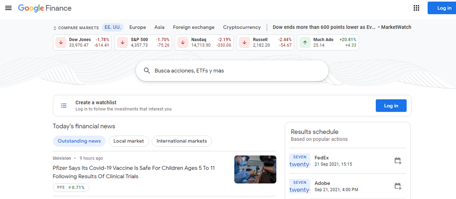Viewport: 456px width, 199px height.
Task: Open the Pfizer Covid-19 vaccine article
Action: (134, 172)
